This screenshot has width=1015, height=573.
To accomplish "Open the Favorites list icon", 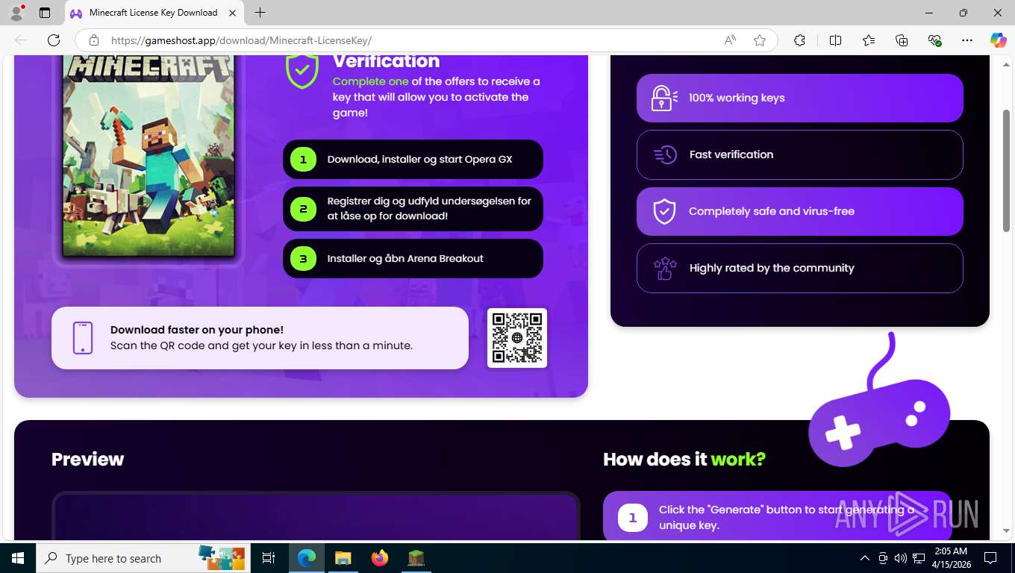I will point(869,40).
